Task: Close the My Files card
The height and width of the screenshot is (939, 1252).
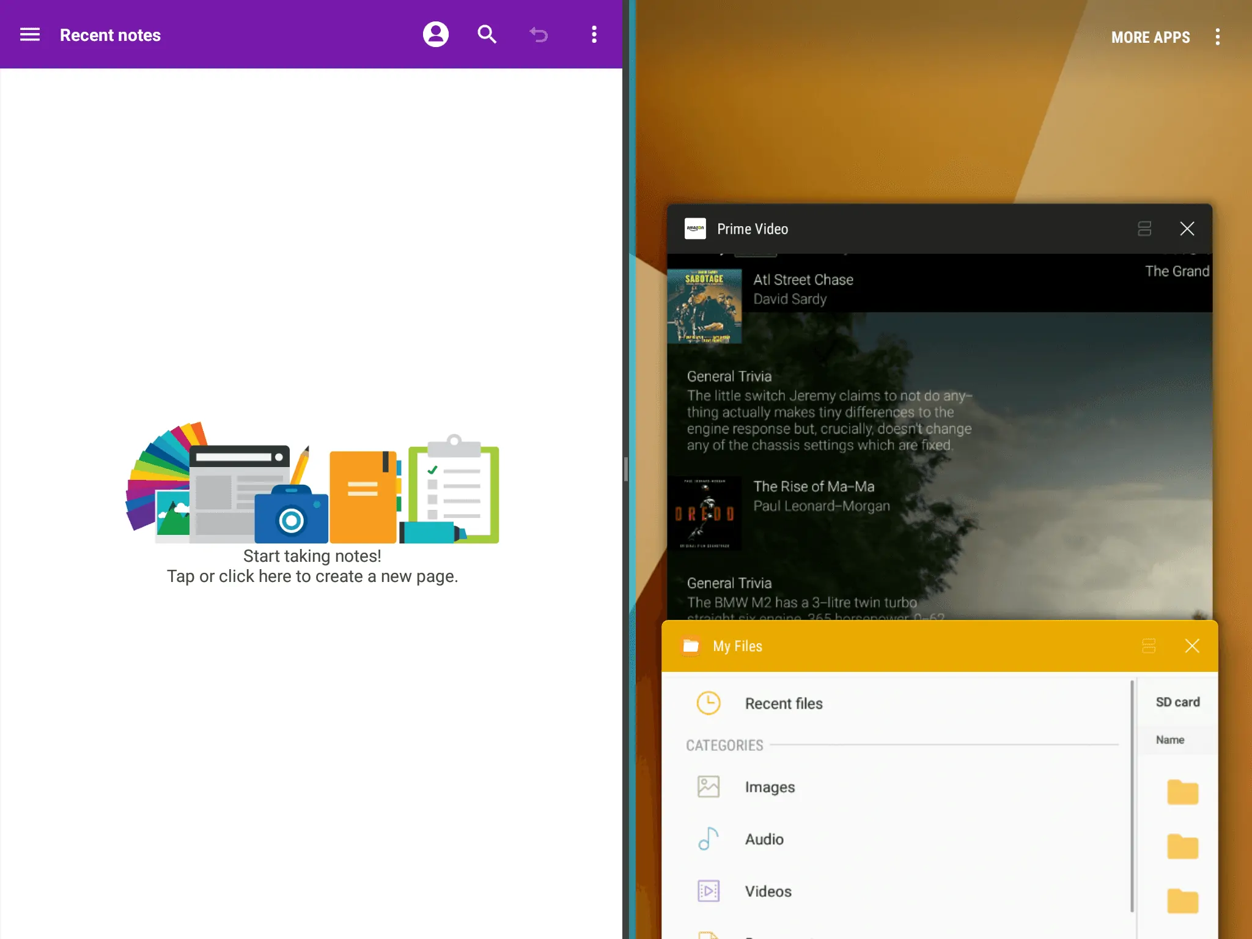Action: [1192, 646]
